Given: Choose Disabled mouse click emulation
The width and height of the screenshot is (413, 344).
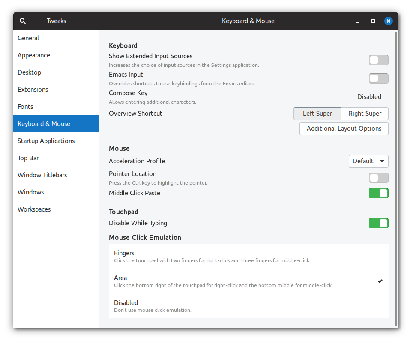Looking at the screenshot, I should tap(248, 306).
